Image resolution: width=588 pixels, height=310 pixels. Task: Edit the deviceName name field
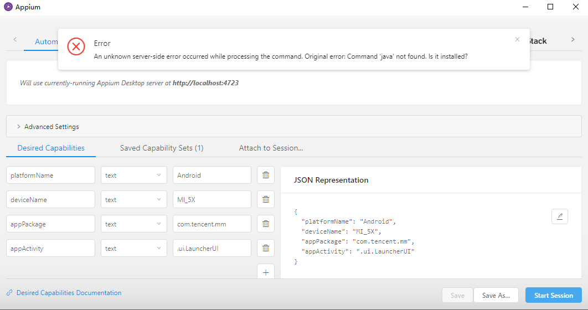(50, 199)
